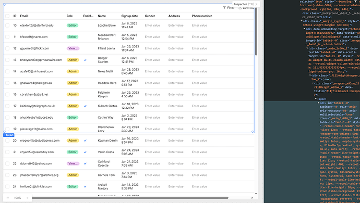Check the row checkbox for ID 20
The width and height of the screenshot is (360, 203).
7,141
